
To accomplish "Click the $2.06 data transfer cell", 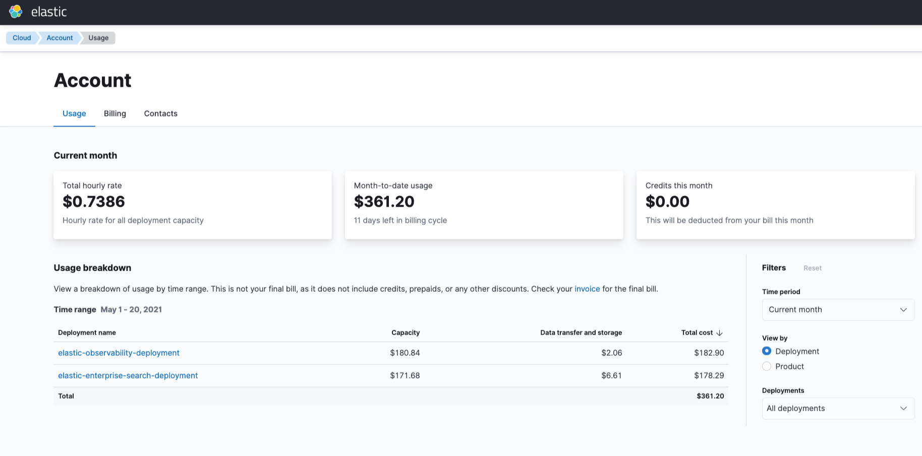I will [612, 353].
